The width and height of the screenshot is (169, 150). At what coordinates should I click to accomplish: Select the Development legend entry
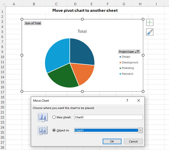click(129, 62)
